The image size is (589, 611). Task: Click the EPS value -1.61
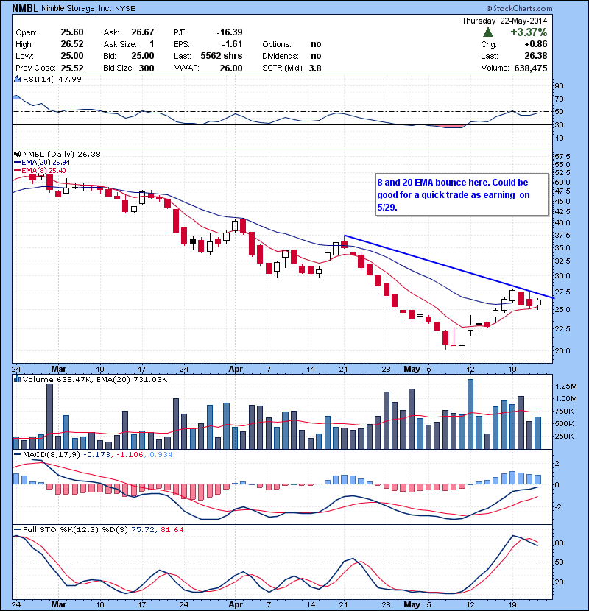(x=233, y=44)
